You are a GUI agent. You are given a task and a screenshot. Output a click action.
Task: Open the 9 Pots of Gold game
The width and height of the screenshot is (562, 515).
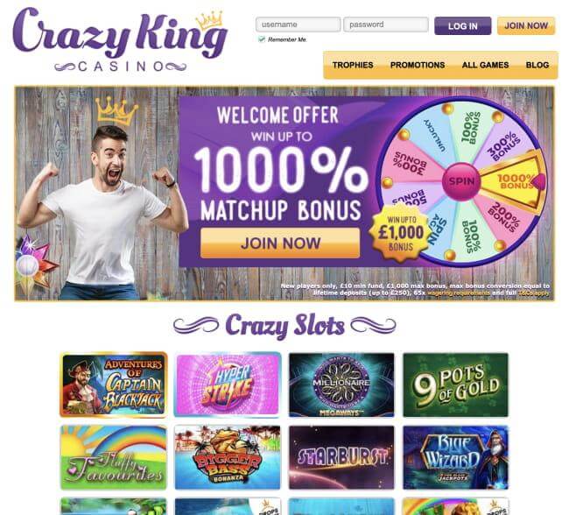[455, 384]
